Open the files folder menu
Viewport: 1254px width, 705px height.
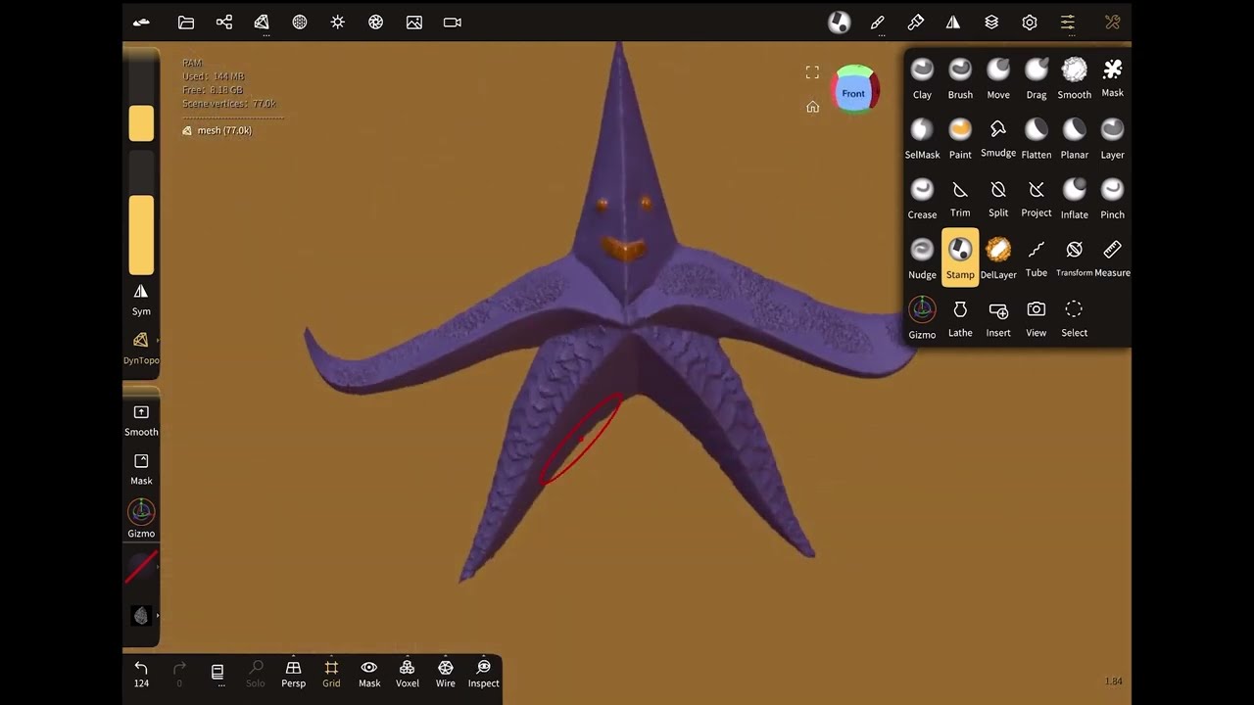(x=186, y=23)
